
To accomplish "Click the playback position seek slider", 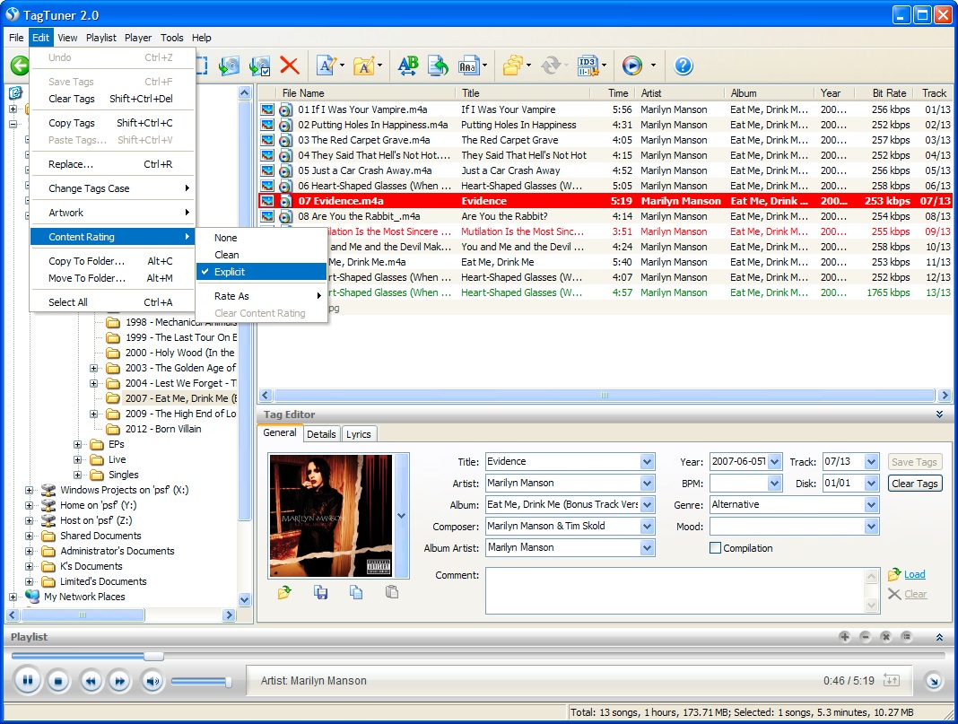I will 153,656.
